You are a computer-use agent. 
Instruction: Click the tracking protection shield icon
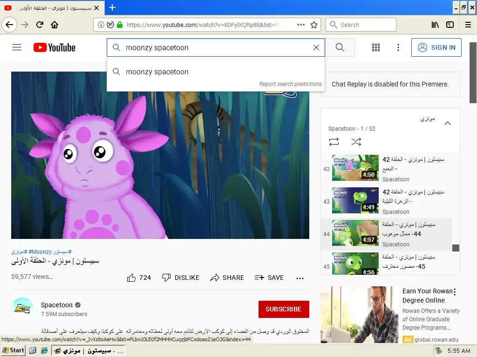click(110, 25)
